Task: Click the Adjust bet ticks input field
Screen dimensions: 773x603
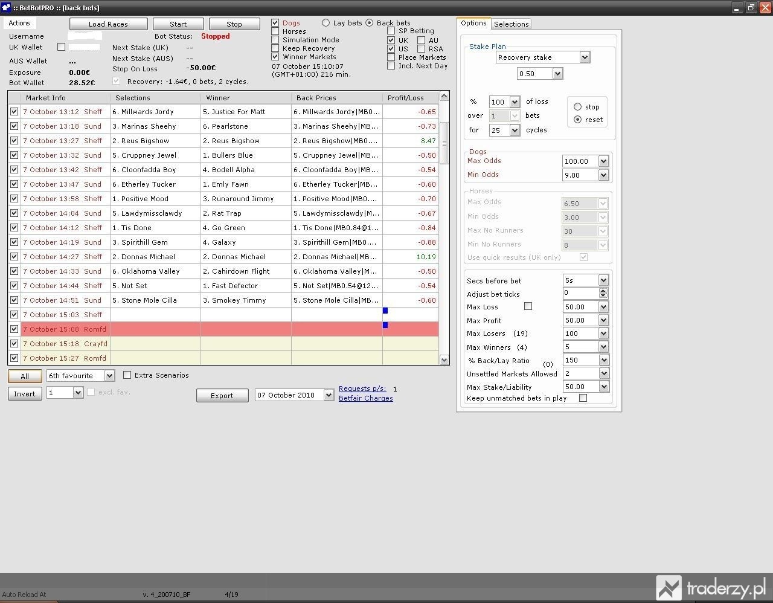Action: point(580,293)
